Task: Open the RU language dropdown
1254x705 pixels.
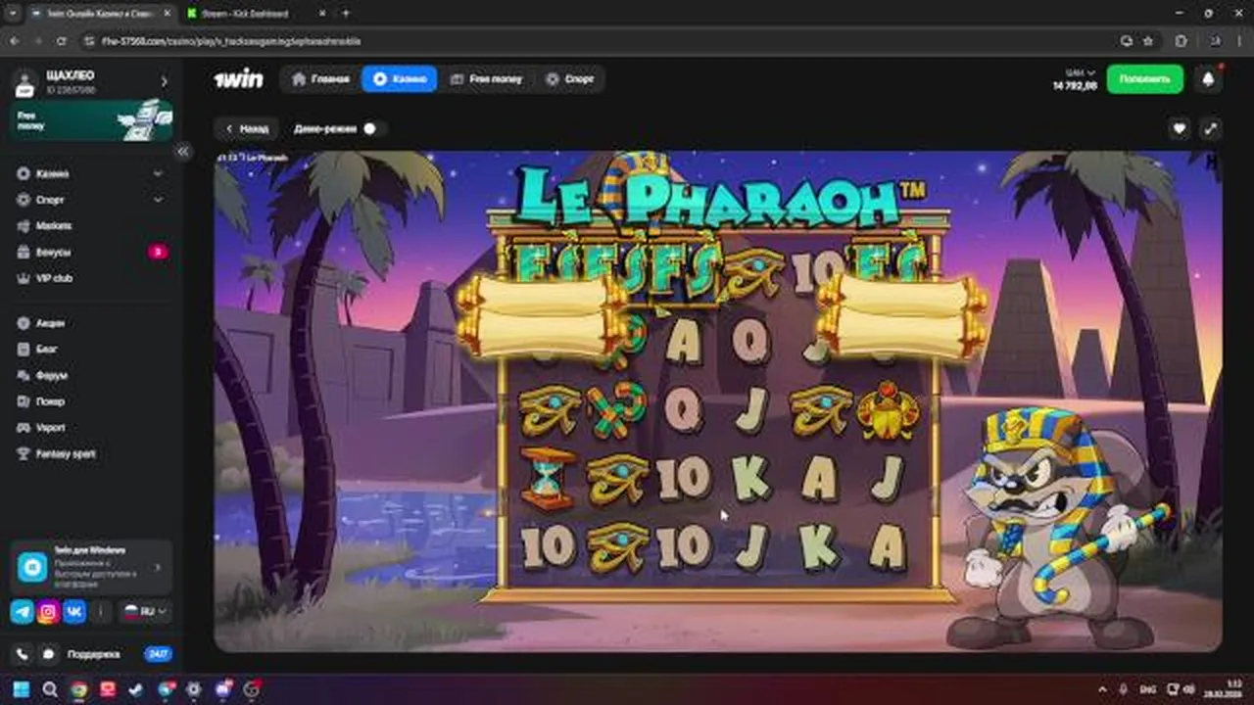Action: pyautogui.click(x=144, y=611)
